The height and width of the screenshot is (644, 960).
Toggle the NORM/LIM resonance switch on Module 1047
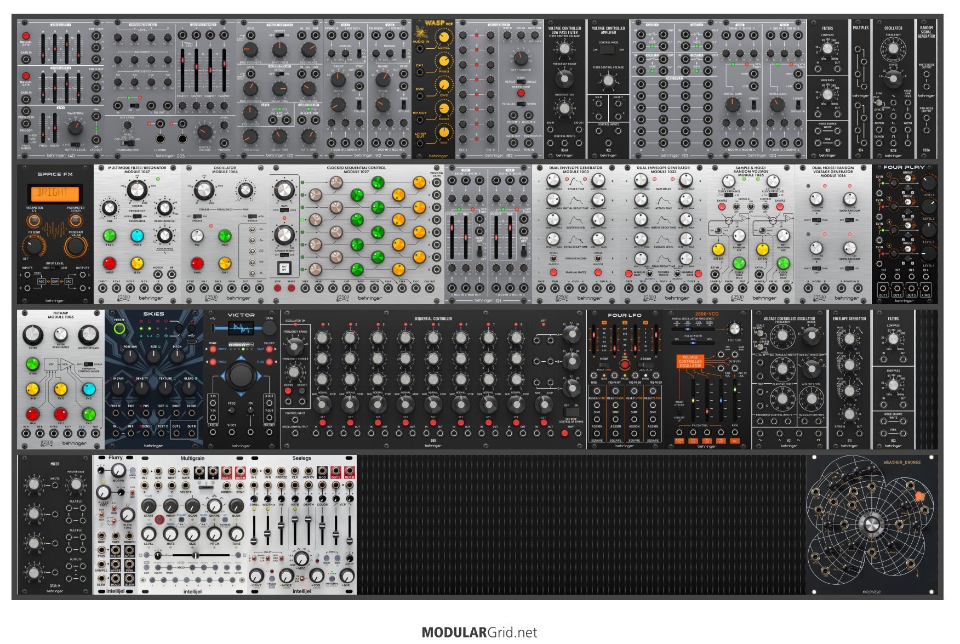[x=138, y=216]
